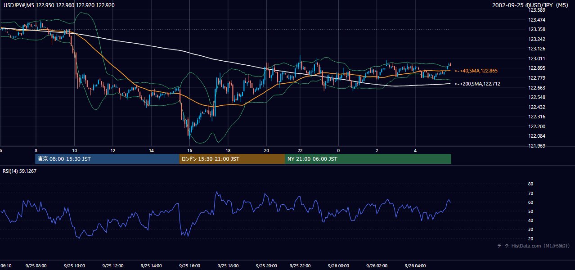The height and width of the screenshot is (270, 575).
Task: Click the RSI scale value 70
Action: click(530, 193)
